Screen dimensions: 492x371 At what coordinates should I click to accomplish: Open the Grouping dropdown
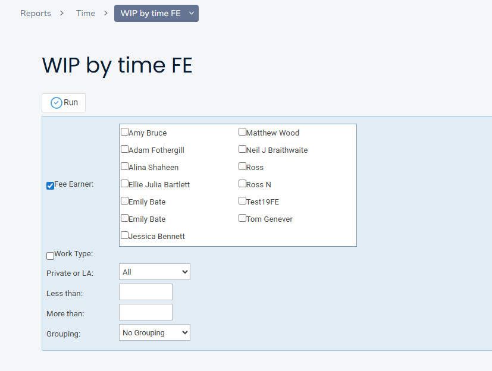click(x=155, y=333)
